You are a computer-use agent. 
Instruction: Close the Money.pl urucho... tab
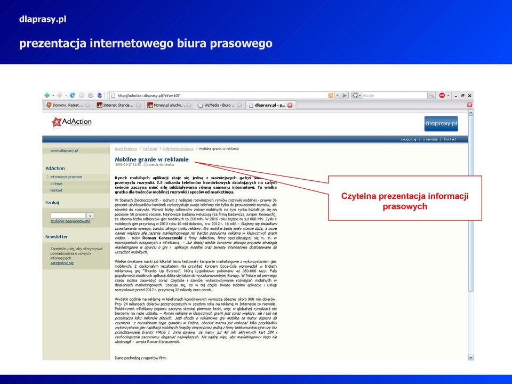(x=189, y=105)
